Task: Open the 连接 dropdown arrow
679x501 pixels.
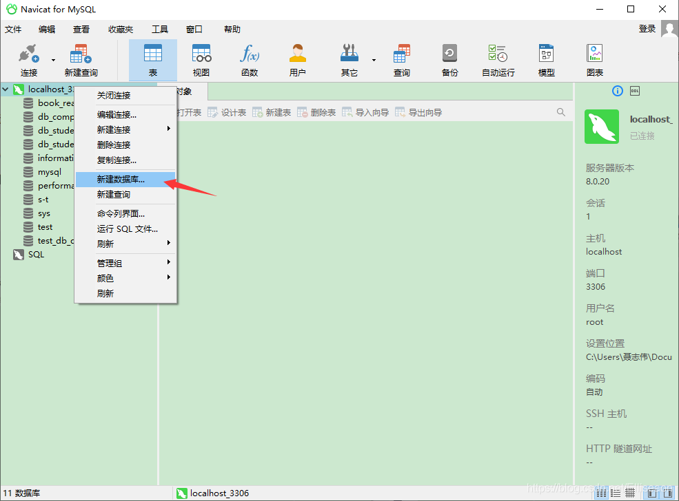Action: coord(52,60)
